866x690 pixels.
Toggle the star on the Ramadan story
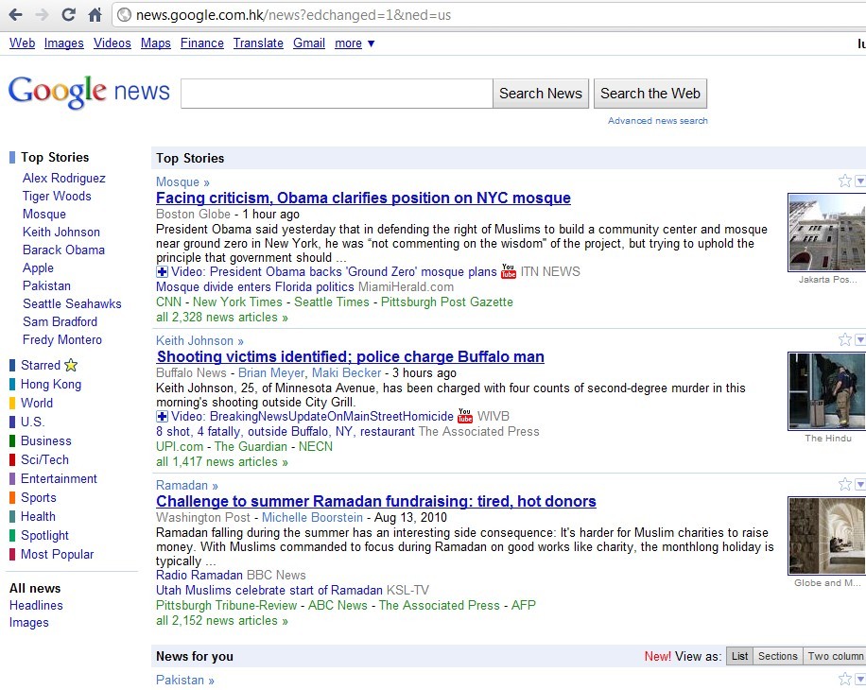[844, 485]
